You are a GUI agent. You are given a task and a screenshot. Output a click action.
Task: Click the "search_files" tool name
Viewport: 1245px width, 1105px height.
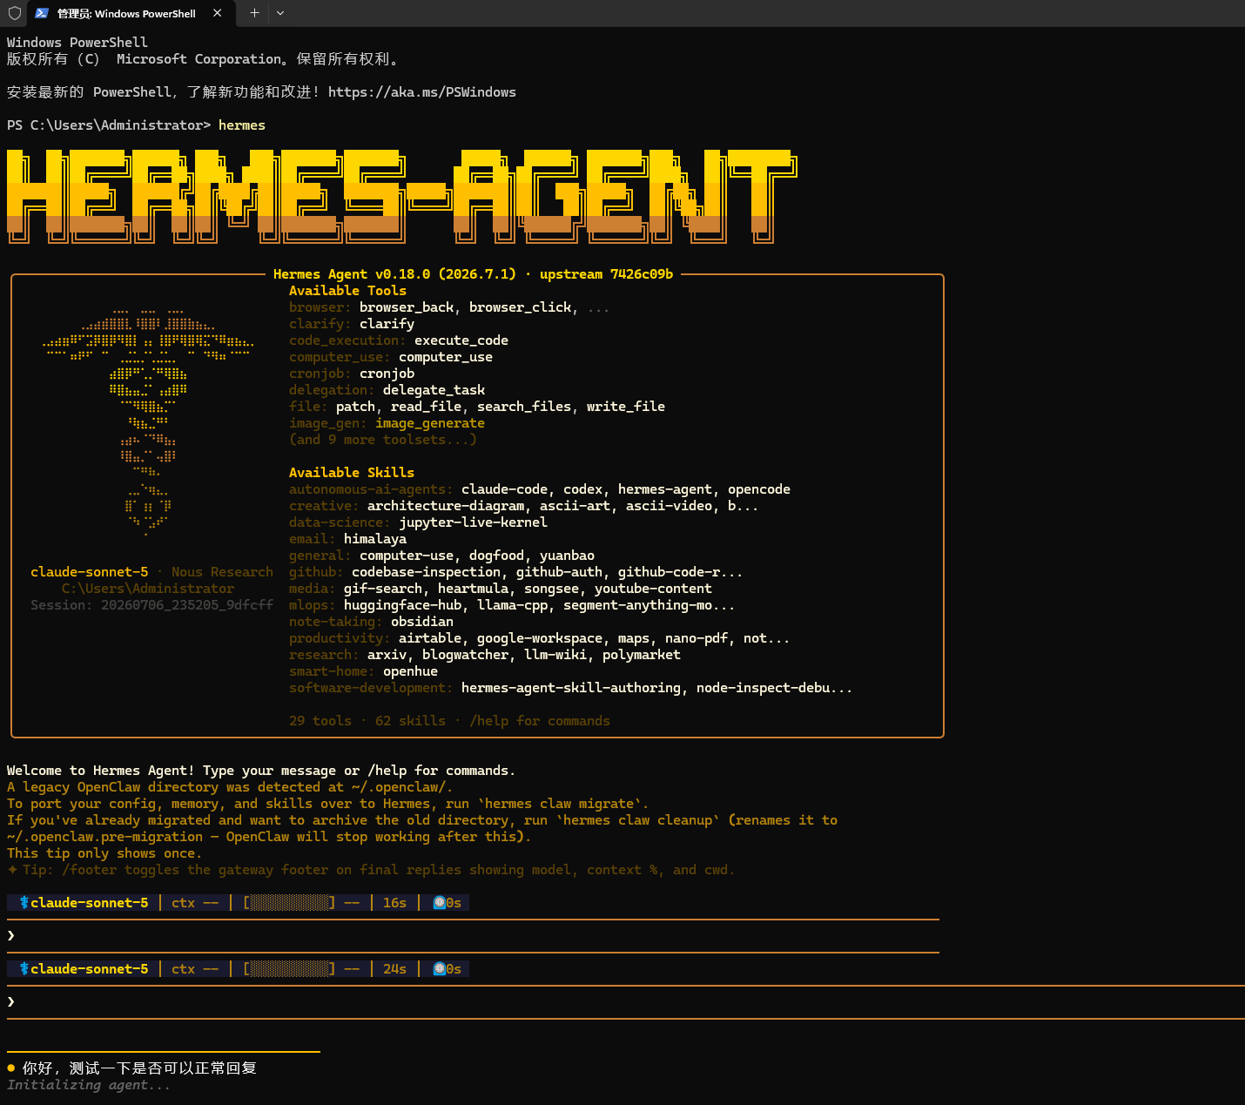pyautogui.click(x=524, y=407)
